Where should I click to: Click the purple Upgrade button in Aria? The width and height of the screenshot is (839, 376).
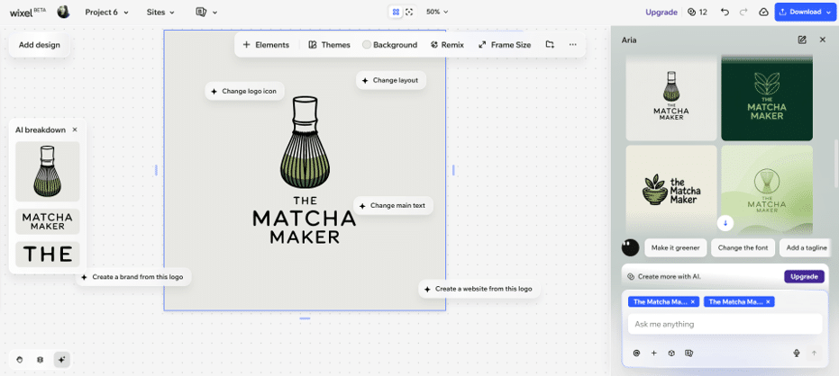coord(804,277)
